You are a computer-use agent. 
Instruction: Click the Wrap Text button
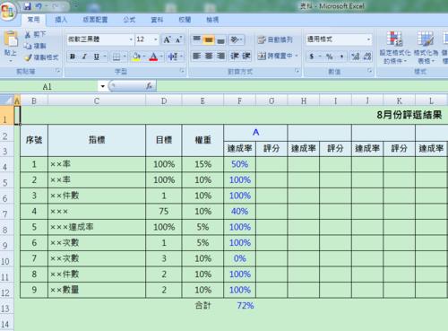[275, 39]
